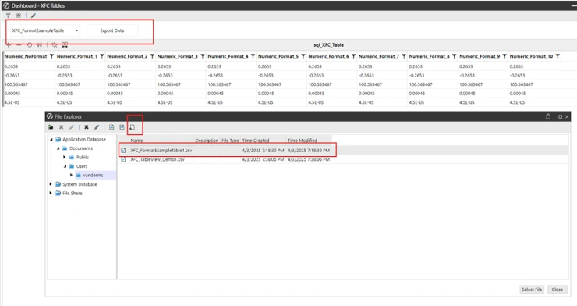Filter the Numeric_Format_2 column
The width and height of the screenshot is (577, 306).
click(152, 56)
